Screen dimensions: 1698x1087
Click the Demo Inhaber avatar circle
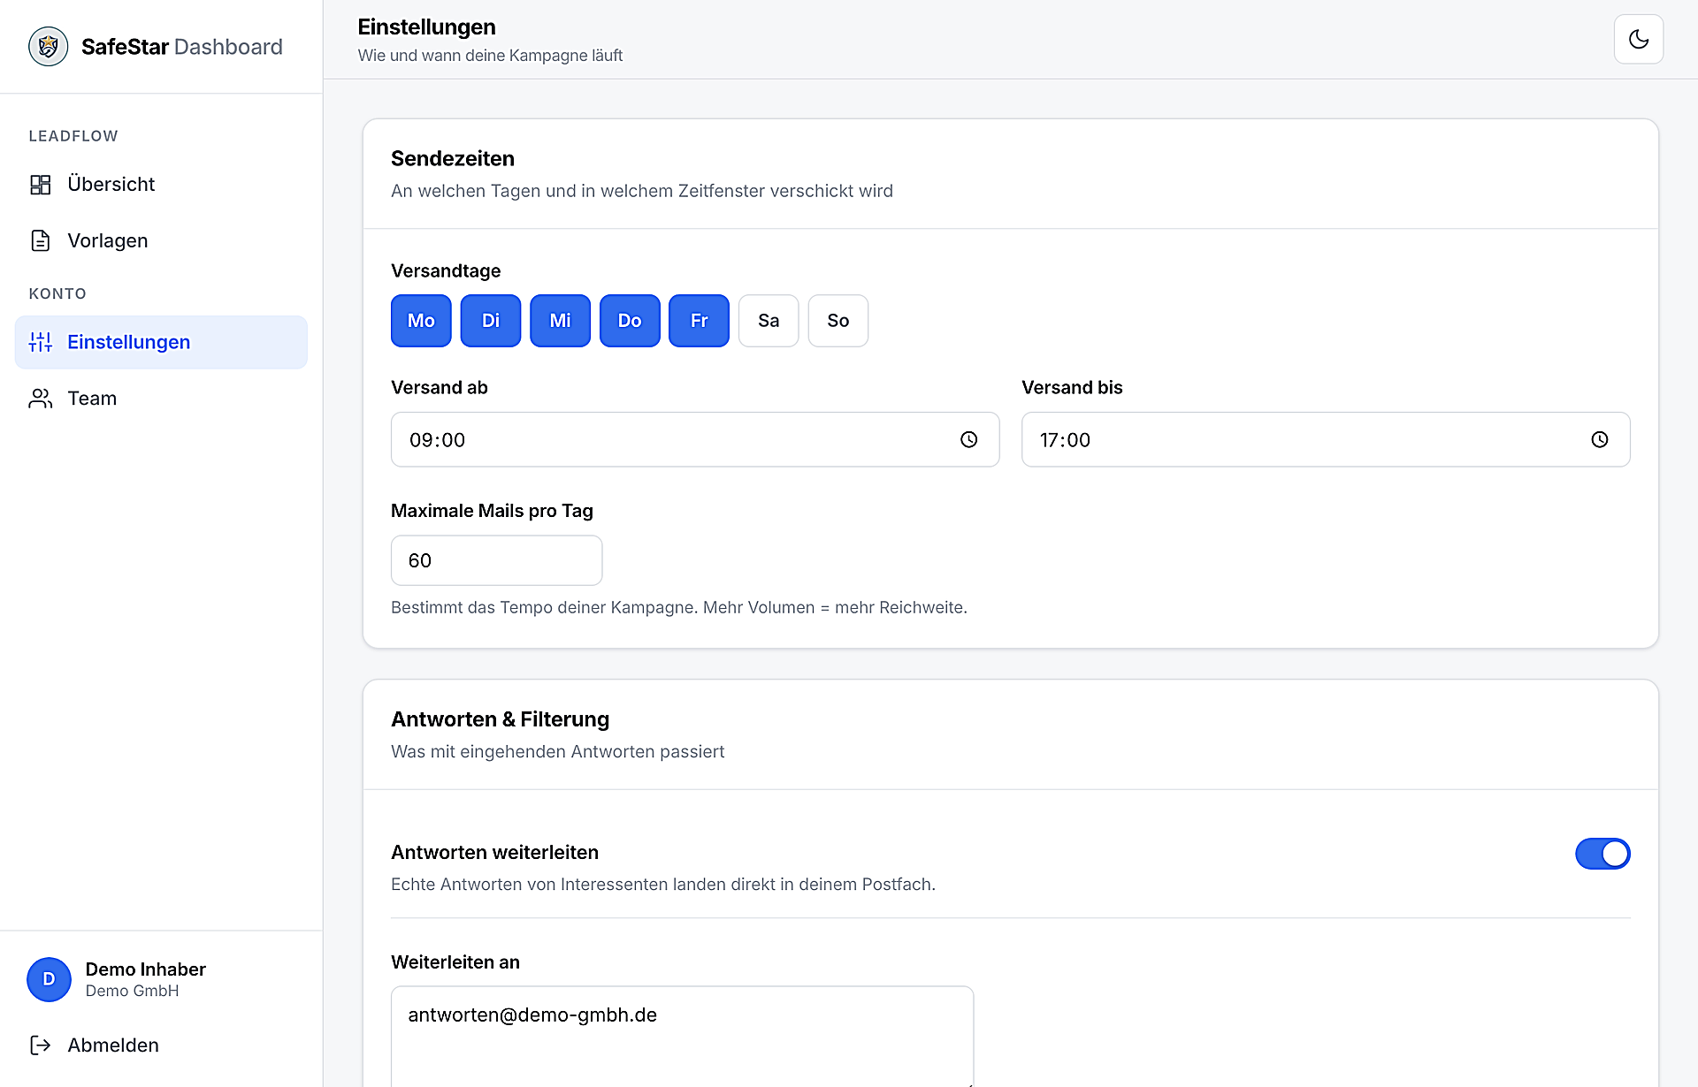(49, 979)
